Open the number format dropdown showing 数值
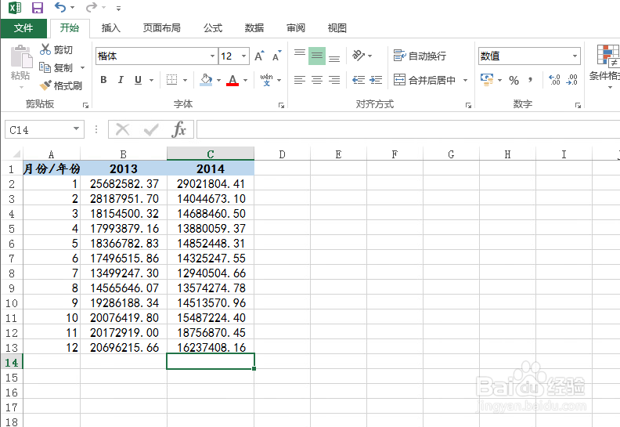 [x=575, y=56]
